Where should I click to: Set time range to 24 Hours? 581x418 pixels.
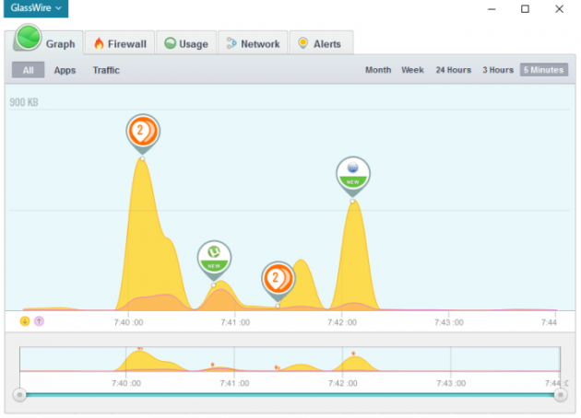(x=453, y=70)
